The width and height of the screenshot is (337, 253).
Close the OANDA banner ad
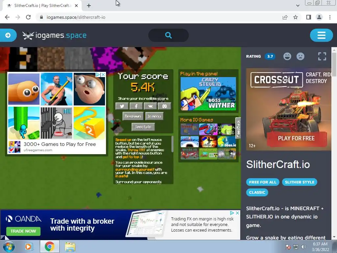pyautogui.click(x=238, y=213)
